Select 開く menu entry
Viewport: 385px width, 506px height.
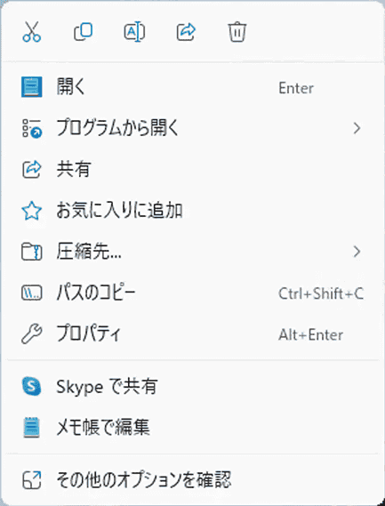point(193,87)
